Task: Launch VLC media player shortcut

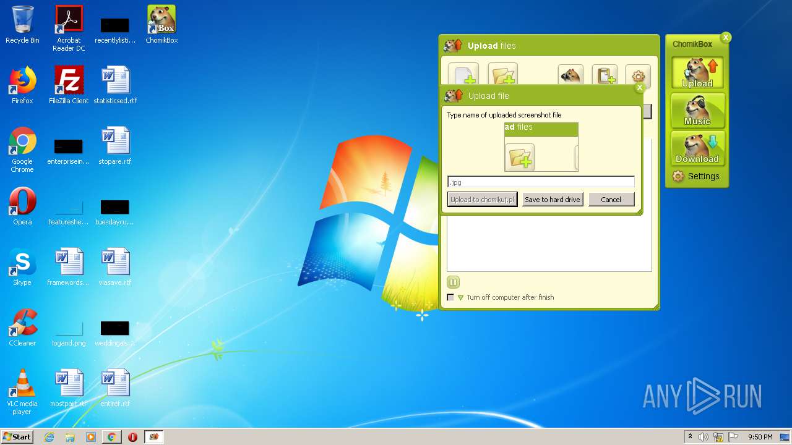Action: (22, 392)
